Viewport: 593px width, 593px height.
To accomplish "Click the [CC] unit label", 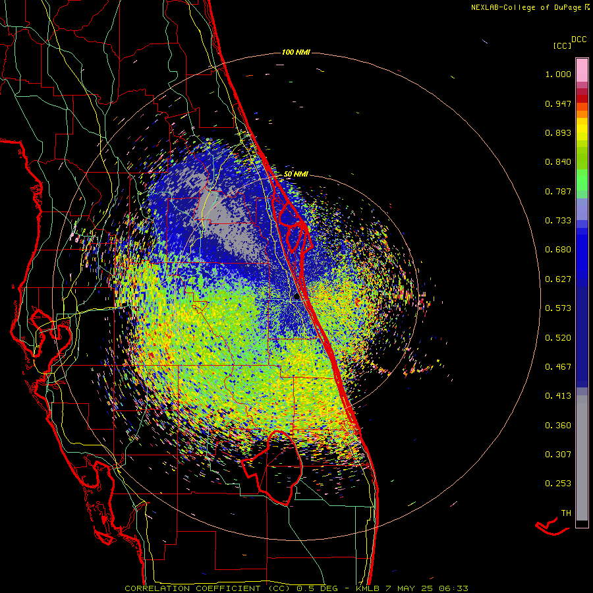I will [x=562, y=45].
